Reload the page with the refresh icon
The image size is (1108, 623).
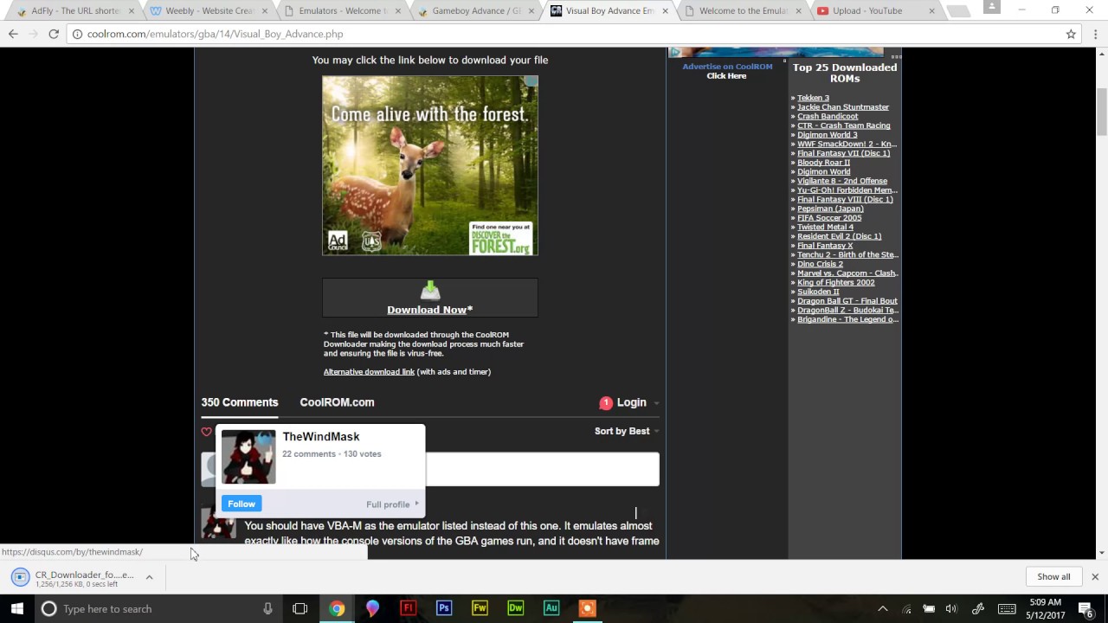(x=54, y=34)
